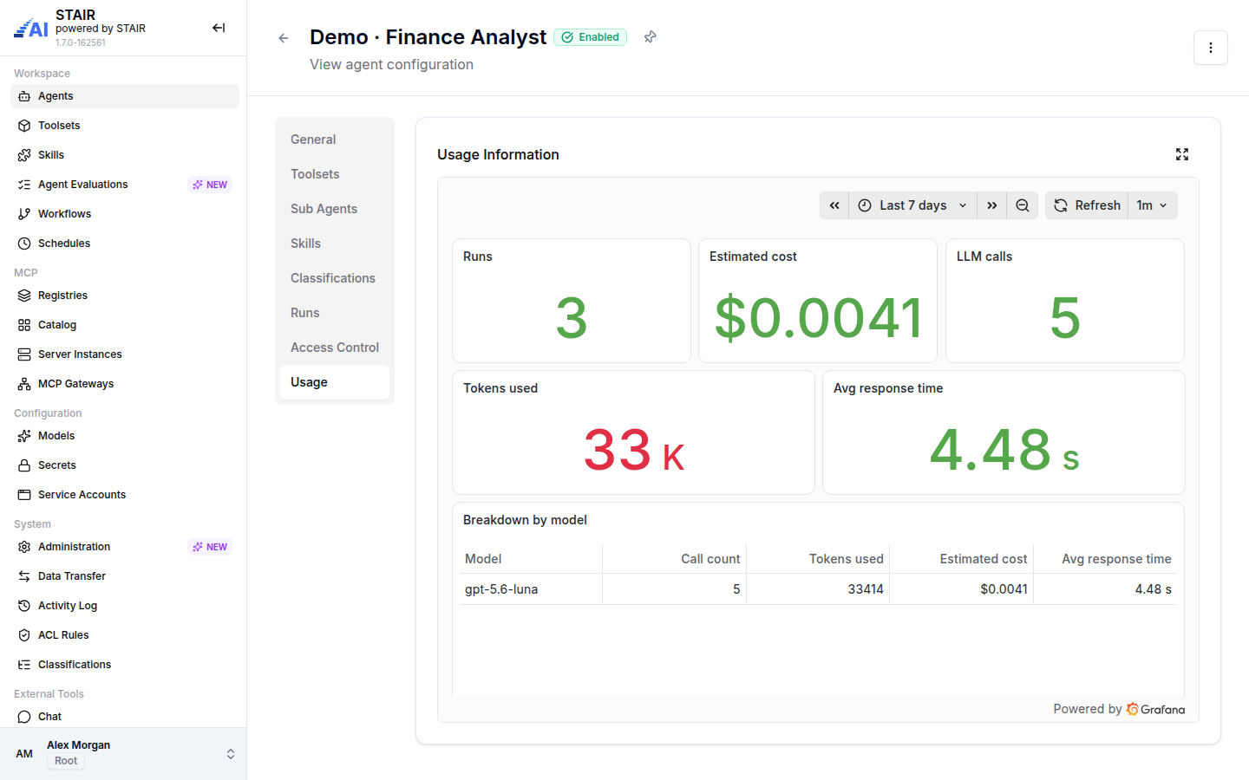Pin the Demo Finance Analyst agent

tap(651, 36)
